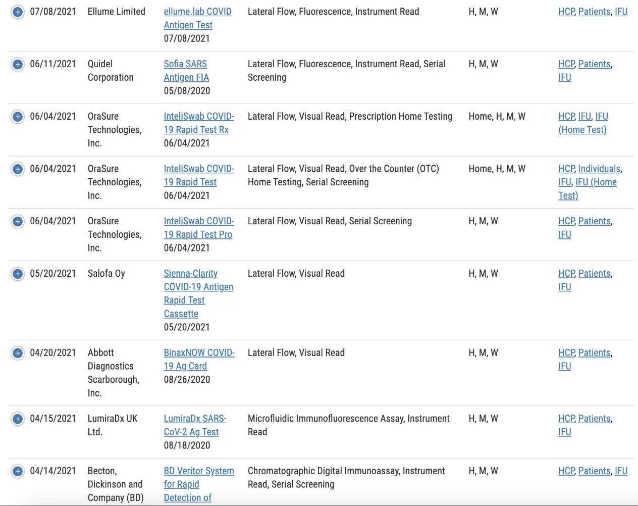
Task: Open IFU link in Abbott Diagnostics row
Action: [565, 366]
